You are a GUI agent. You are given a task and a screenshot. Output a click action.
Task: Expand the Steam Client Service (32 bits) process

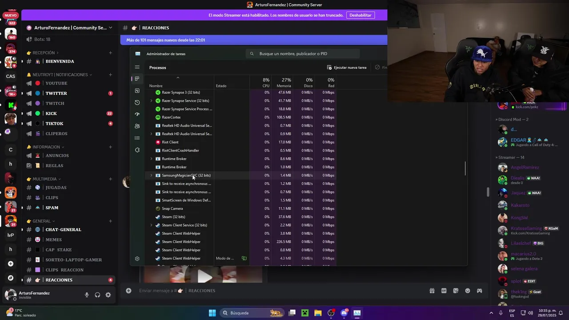pos(151,225)
